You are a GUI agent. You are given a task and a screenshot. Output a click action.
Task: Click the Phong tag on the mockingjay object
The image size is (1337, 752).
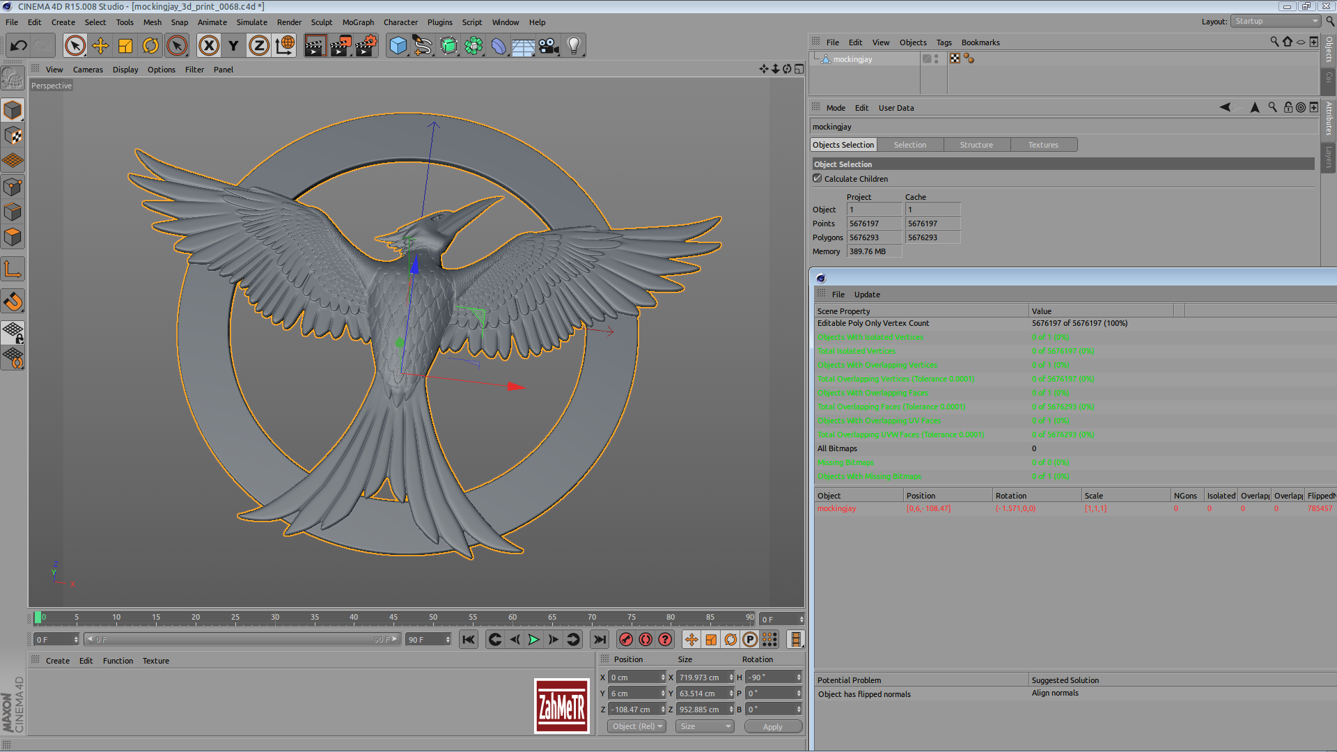click(969, 58)
